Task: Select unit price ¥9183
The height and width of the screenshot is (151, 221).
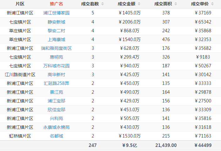Action: click(x=203, y=57)
